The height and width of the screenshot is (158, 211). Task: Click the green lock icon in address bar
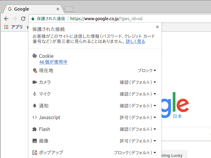tap(33, 19)
